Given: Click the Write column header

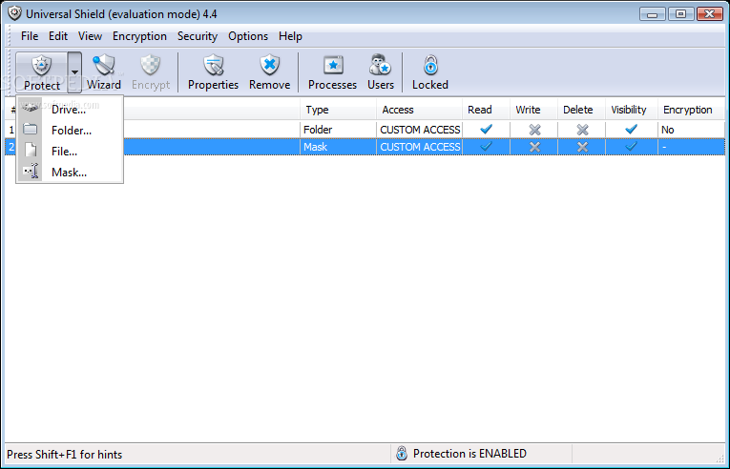Looking at the screenshot, I should pyautogui.click(x=534, y=110).
